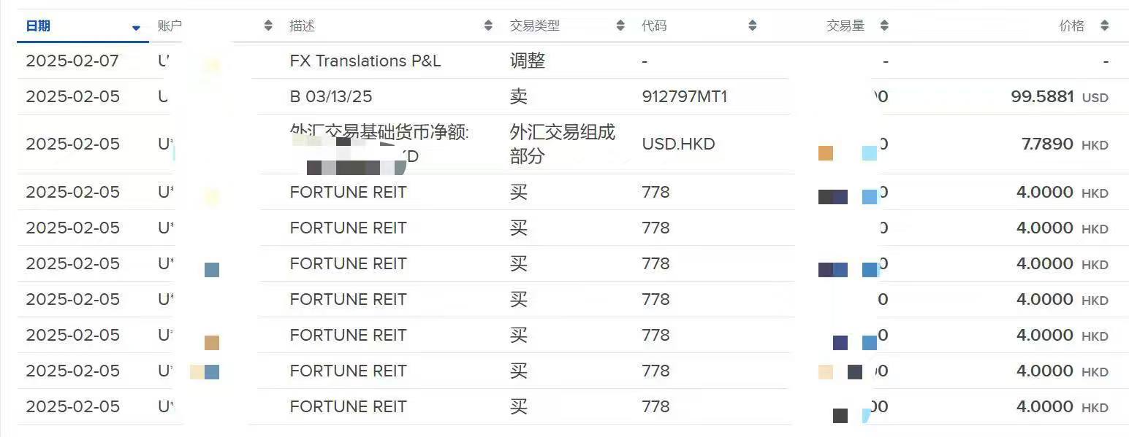The height and width of the screenshot is (437, 1129).
Task: Select the USD.HKD code cell
Action: click(678, 144)
